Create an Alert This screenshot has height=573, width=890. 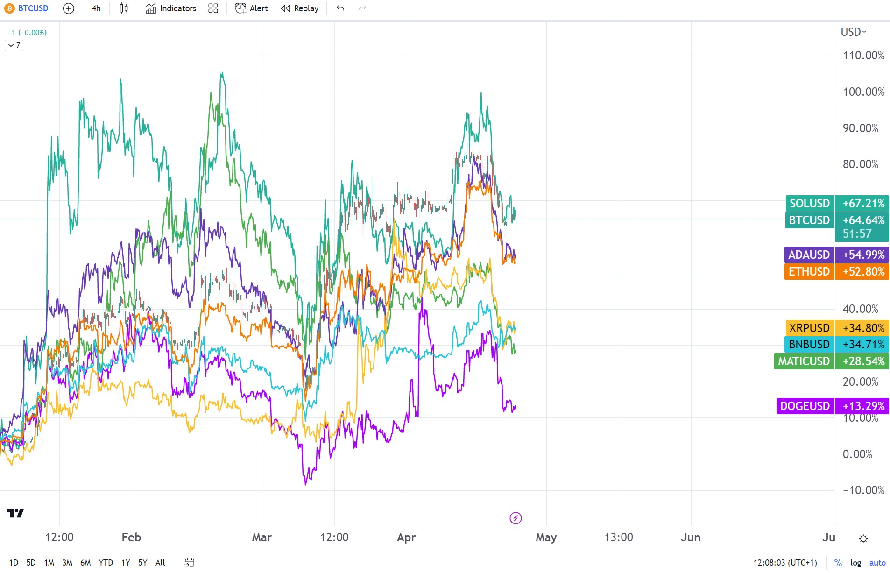pyautogui.click(x=252, y=8)
